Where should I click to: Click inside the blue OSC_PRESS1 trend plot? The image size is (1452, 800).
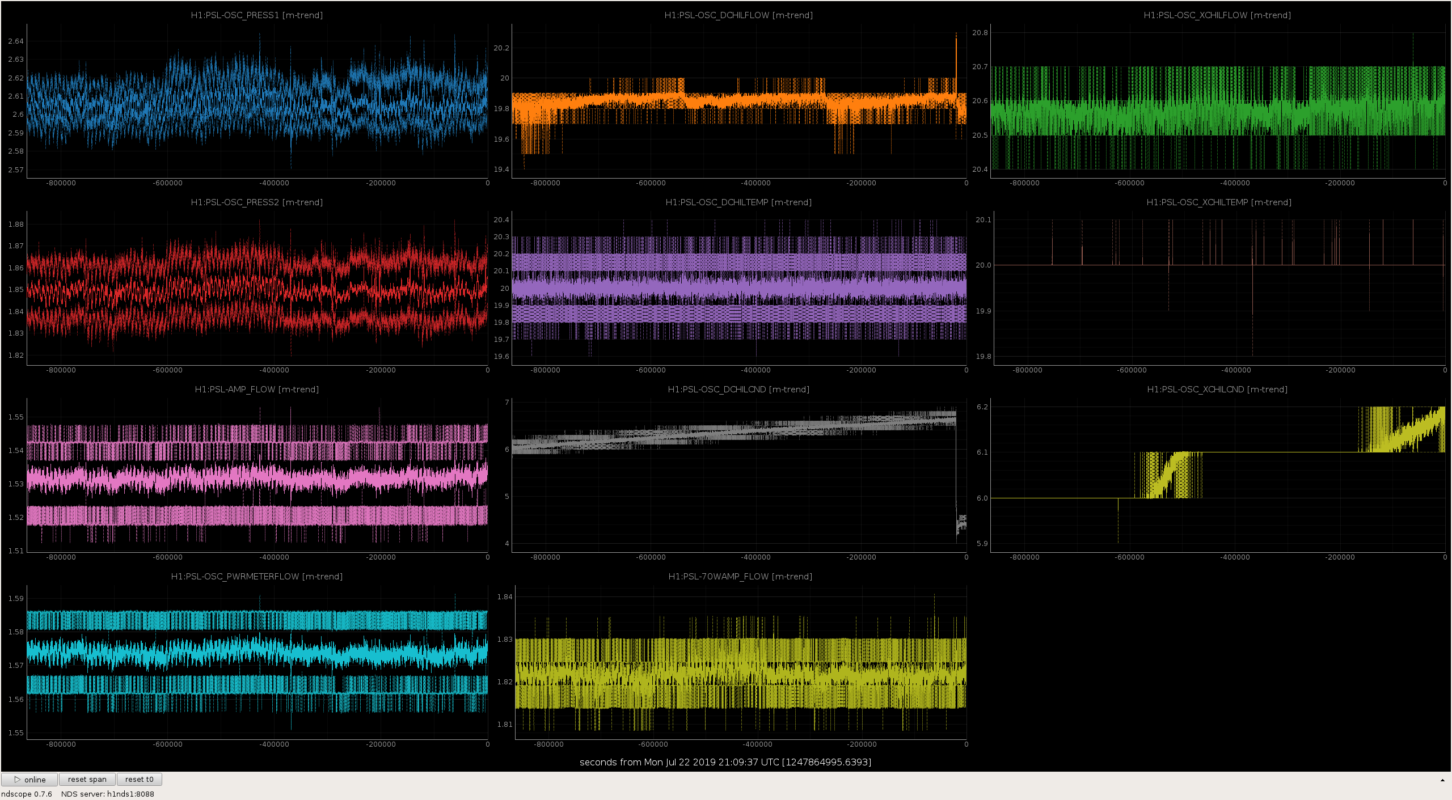click(257, 101)
